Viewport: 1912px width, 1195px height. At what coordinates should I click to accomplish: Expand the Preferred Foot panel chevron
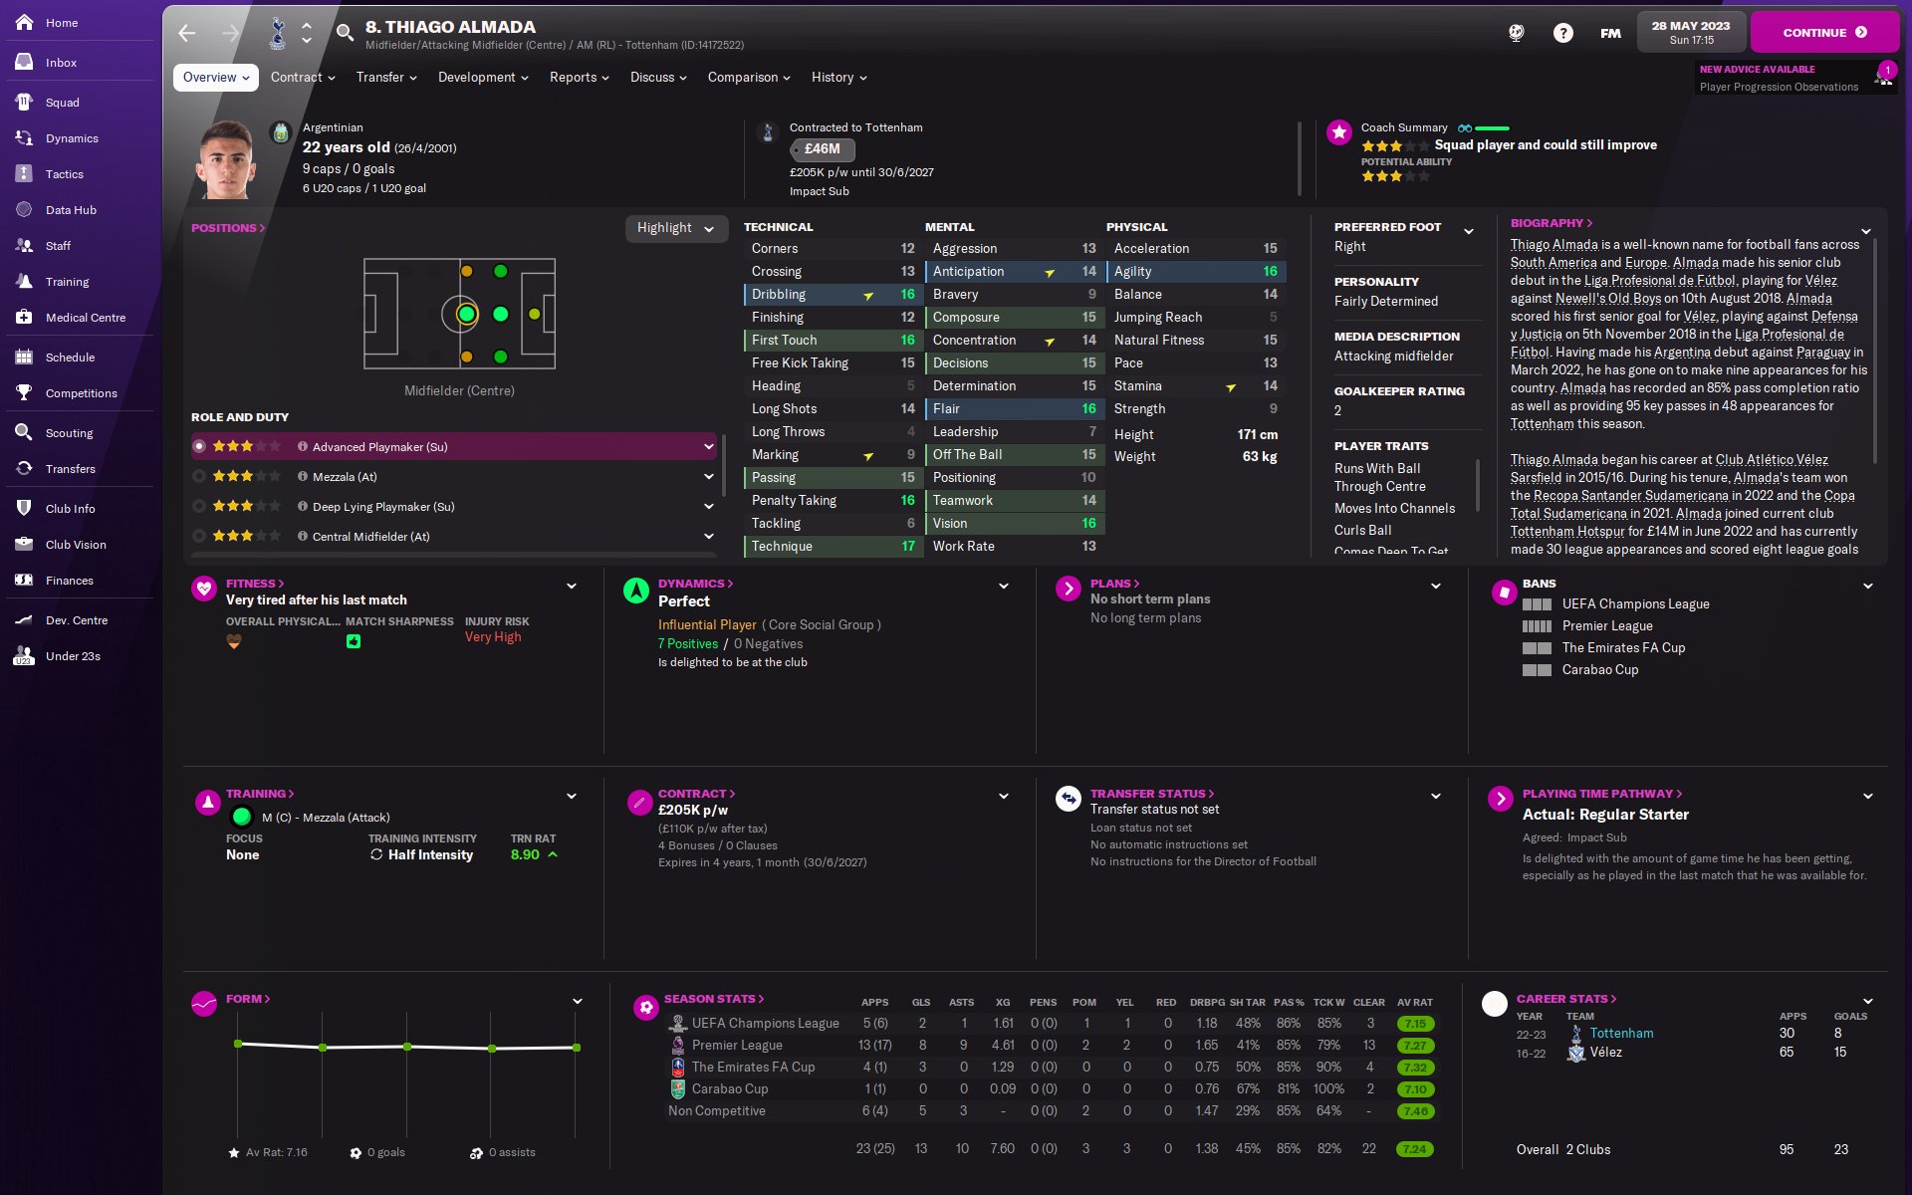click(x=1468, y=231)
